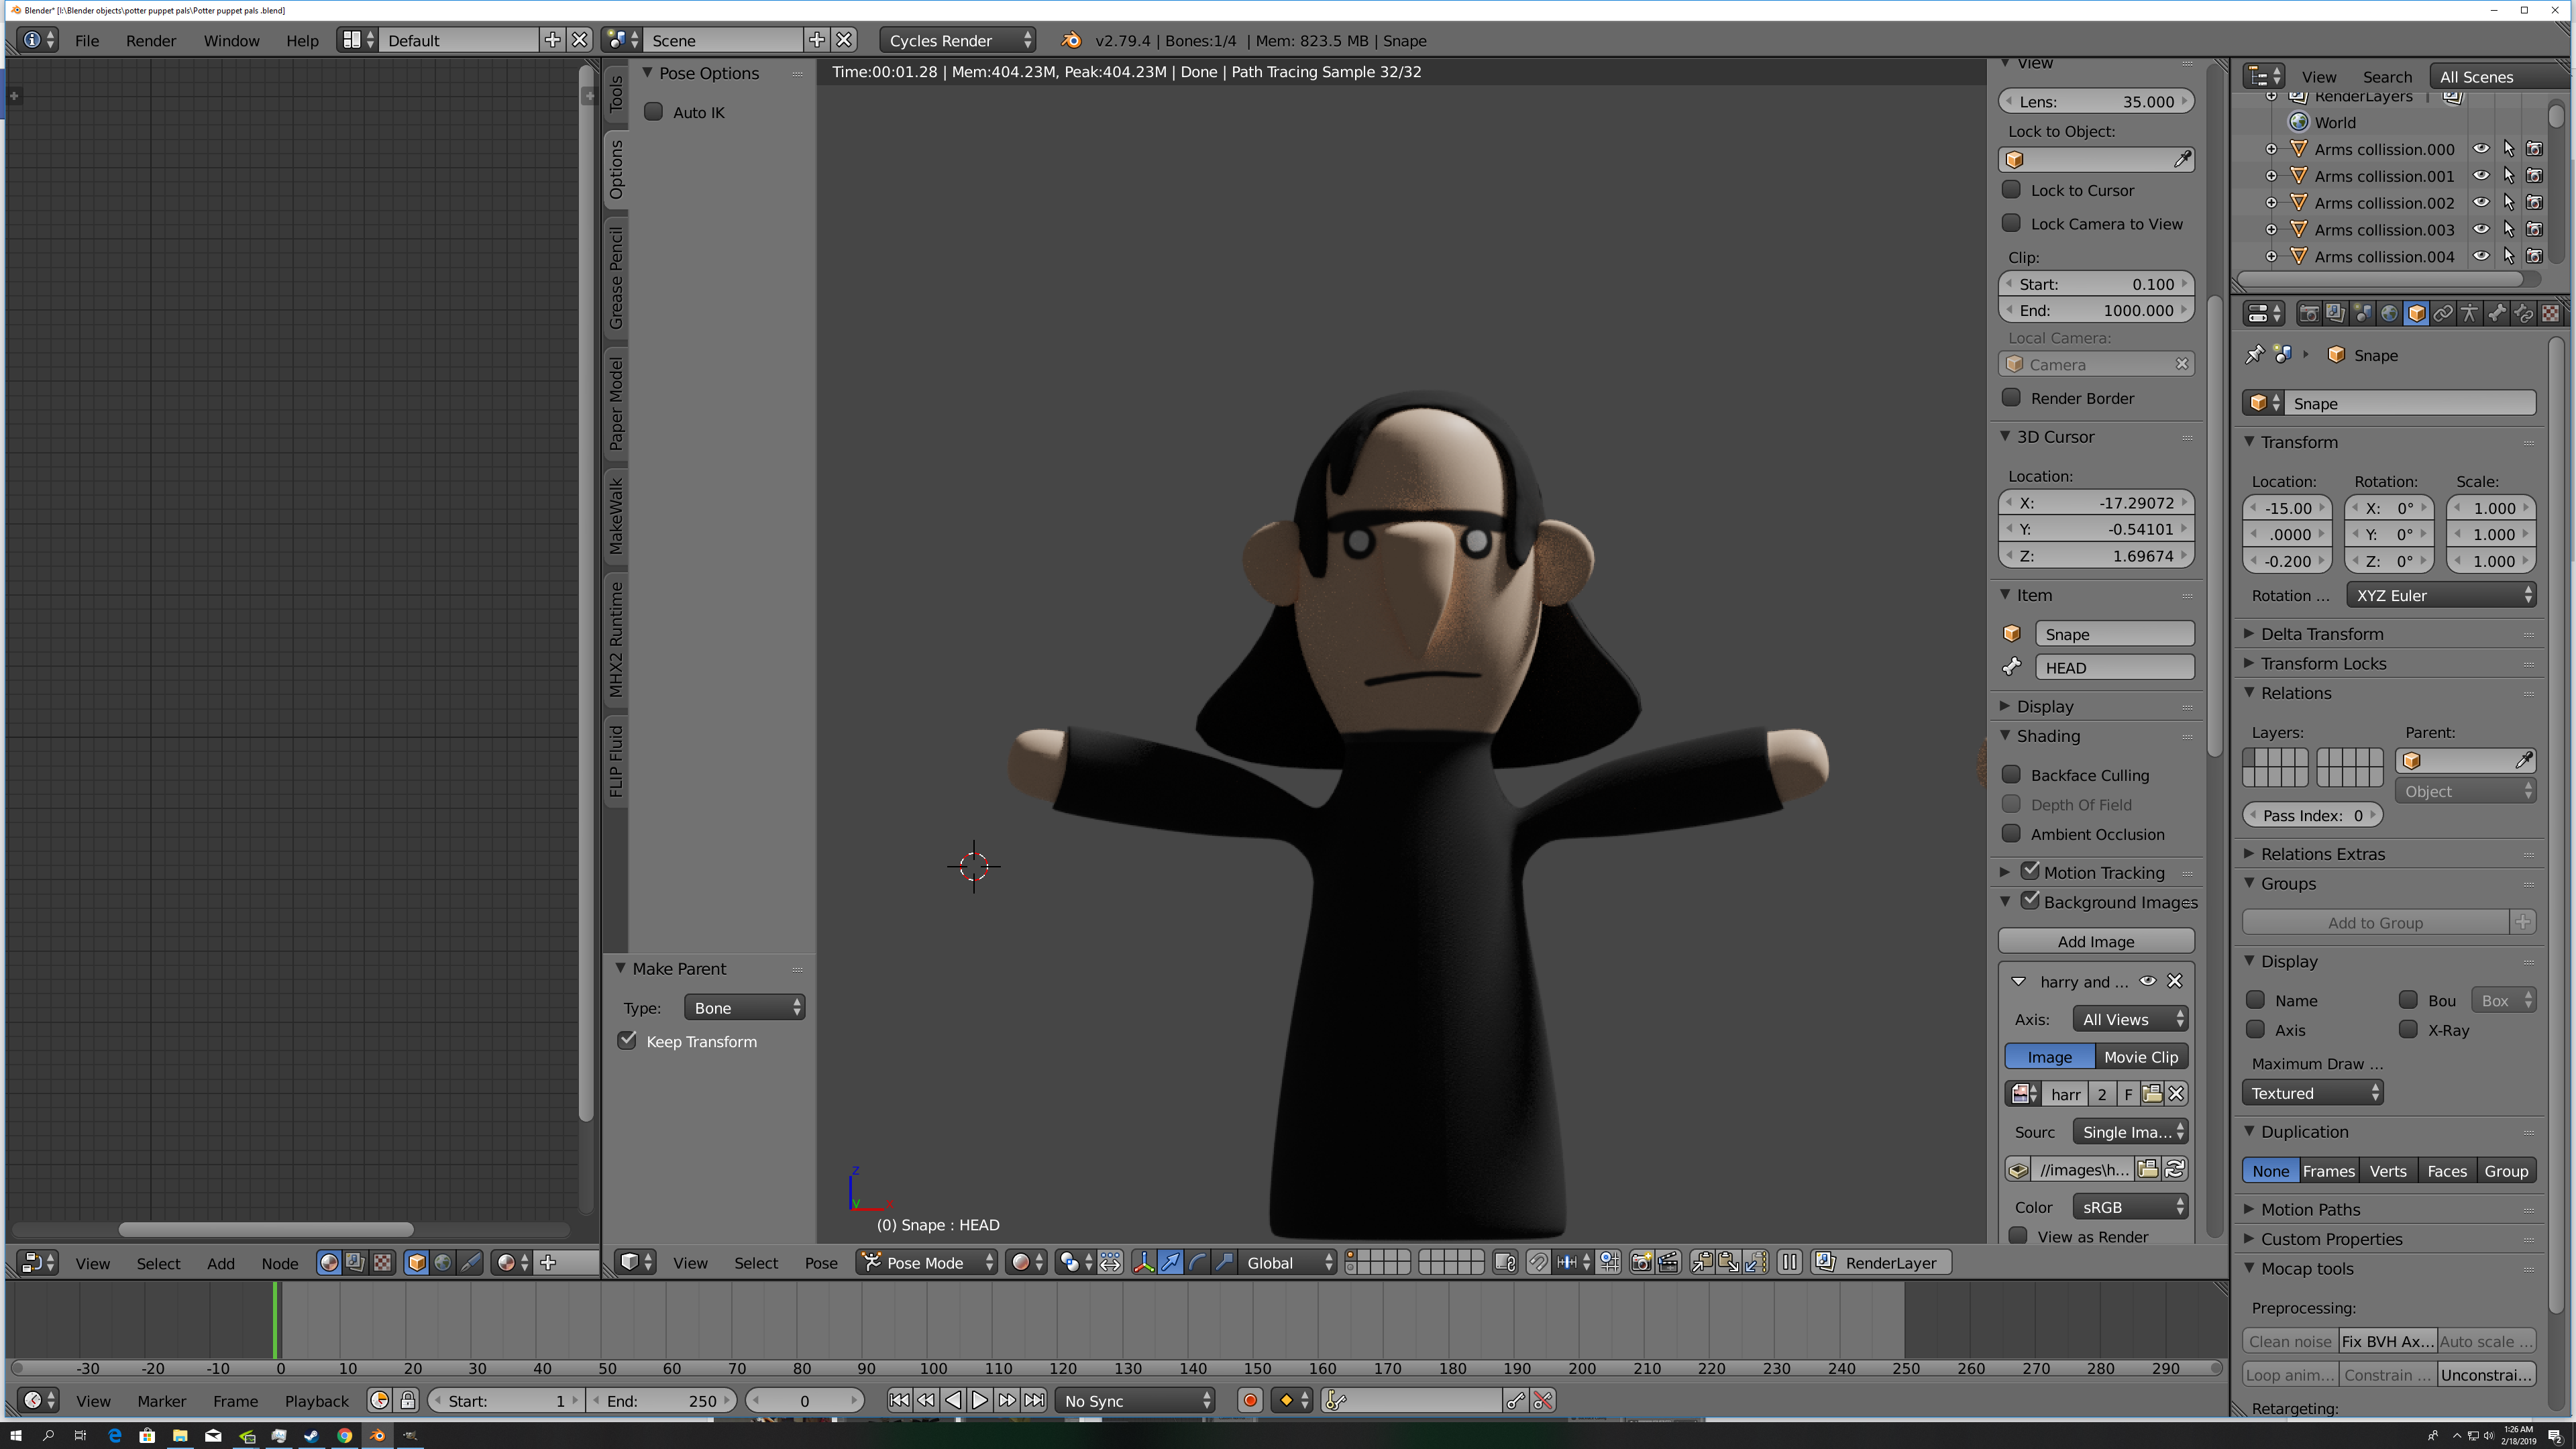Hide Arms collission.002 with eye icon

point(2481,203)
